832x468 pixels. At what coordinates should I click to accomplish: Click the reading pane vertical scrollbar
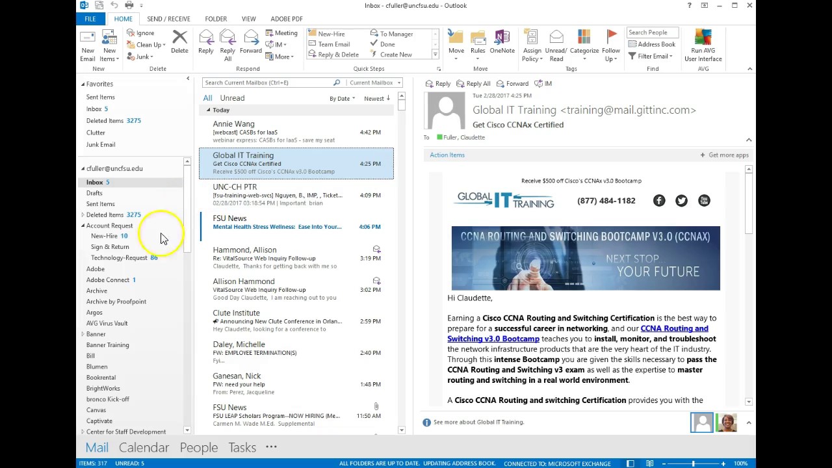[749, 285]
